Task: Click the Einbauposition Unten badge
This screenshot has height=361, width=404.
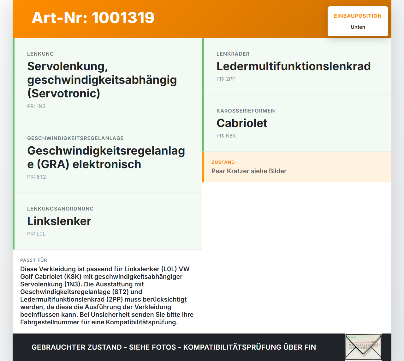Action: [358, 21]
